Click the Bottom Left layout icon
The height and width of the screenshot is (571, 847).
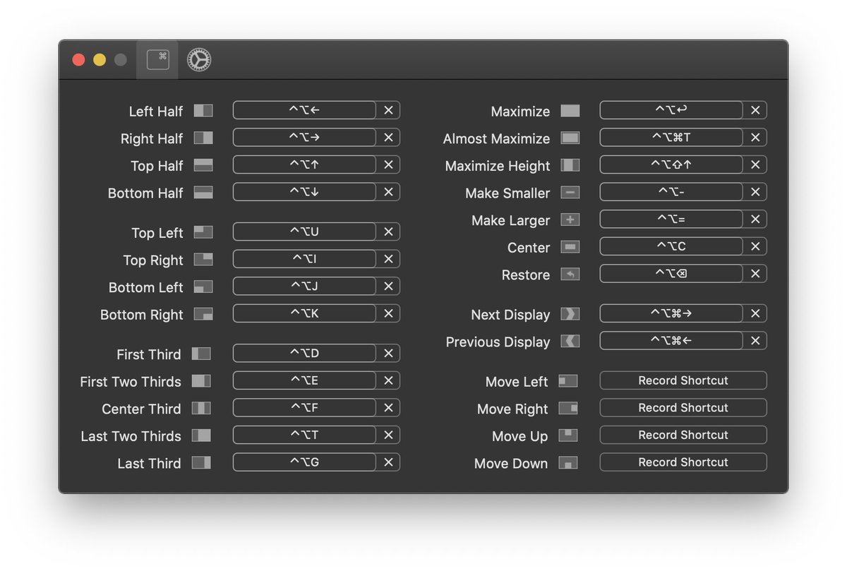[x=203, y=287]
